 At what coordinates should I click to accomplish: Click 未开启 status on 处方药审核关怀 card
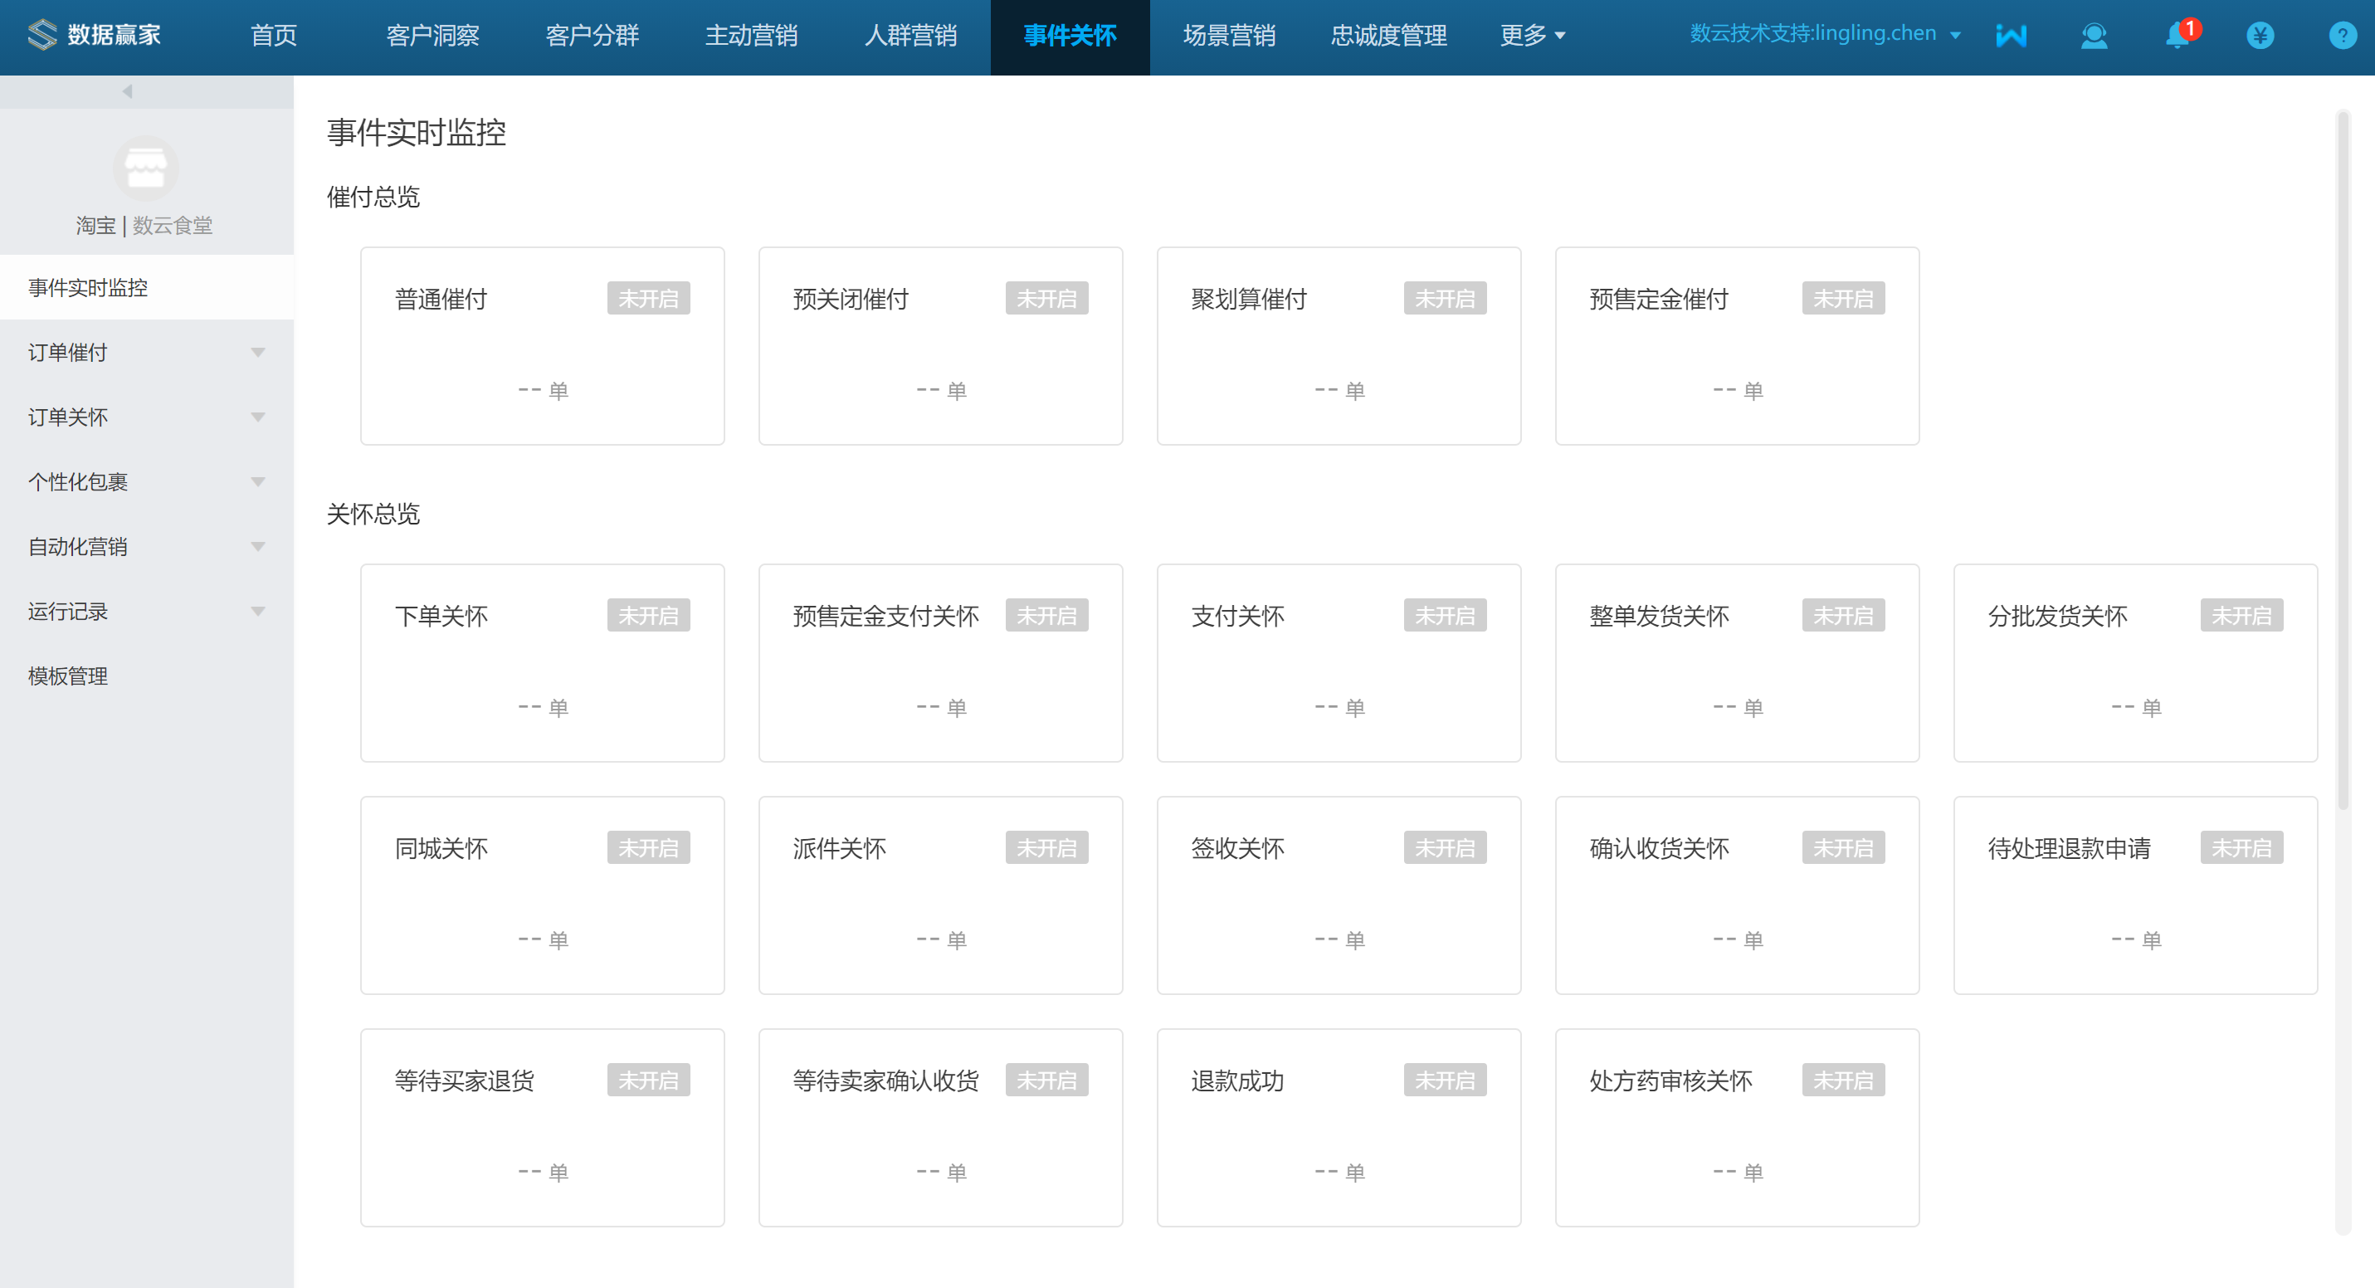pyautogui.click(x=1843, y=1081)
